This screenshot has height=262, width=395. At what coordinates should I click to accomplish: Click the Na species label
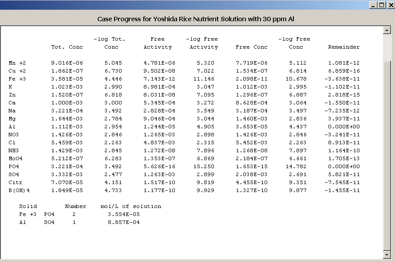[x=12, y=111]
